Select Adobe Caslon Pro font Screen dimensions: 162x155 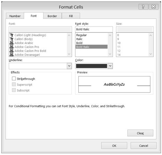pos(27,47)
